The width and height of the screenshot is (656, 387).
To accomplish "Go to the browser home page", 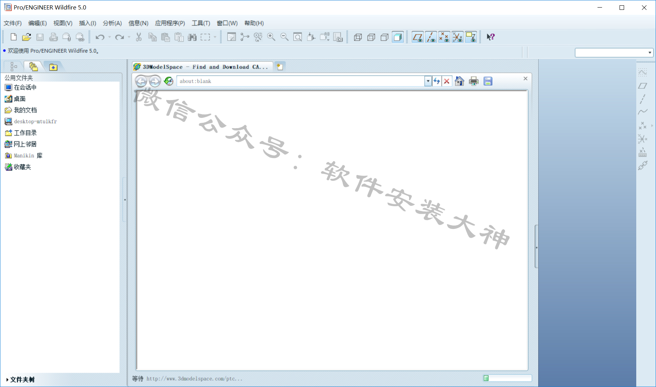I will 460,81.
